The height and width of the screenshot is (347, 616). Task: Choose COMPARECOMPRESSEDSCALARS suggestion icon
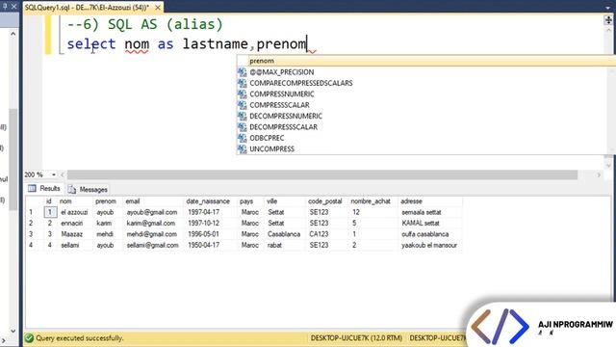pyautogui.click(x=242, y=83)
